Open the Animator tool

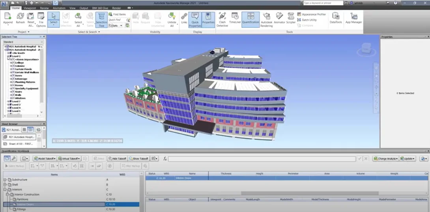pyautogui.click(x=279, y=19)
